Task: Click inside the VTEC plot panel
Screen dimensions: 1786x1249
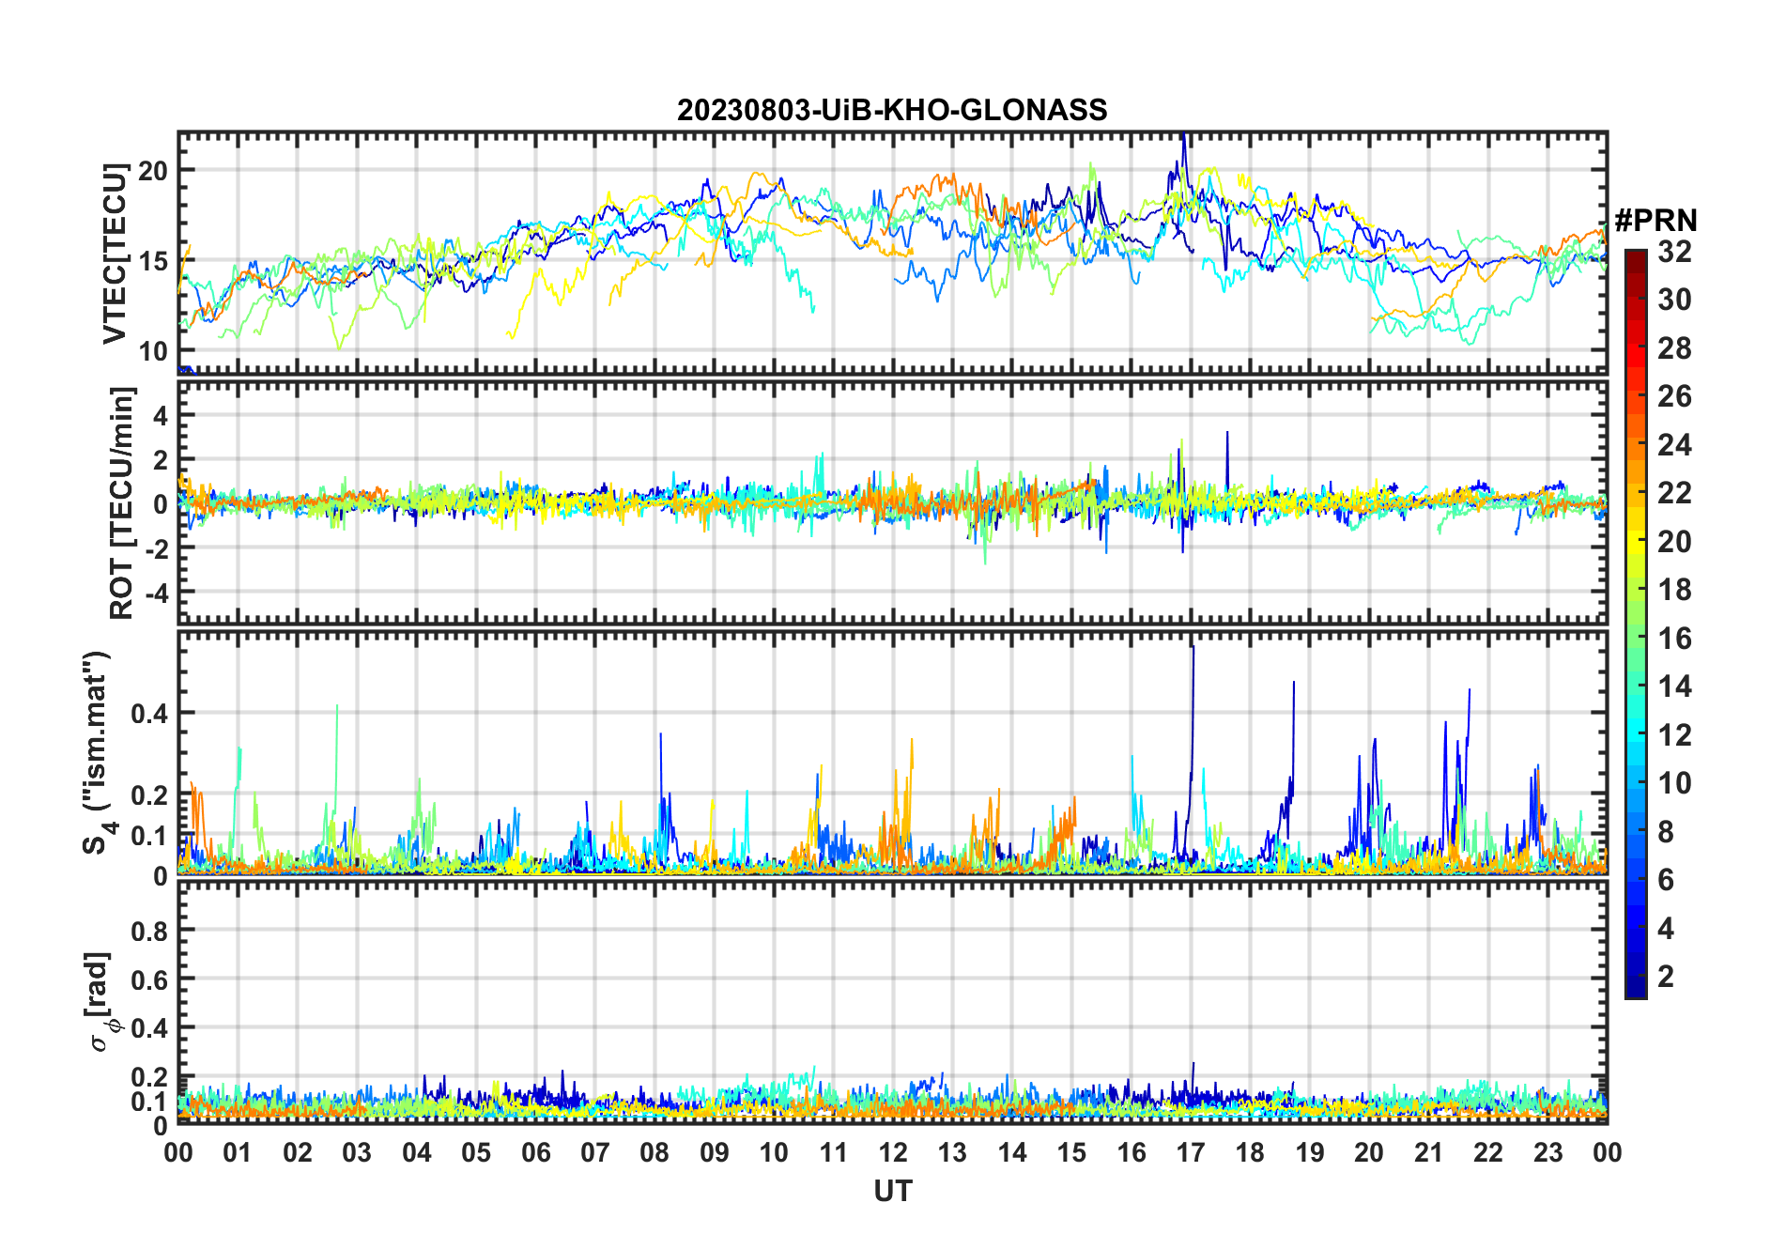Action: coord(892,253)
